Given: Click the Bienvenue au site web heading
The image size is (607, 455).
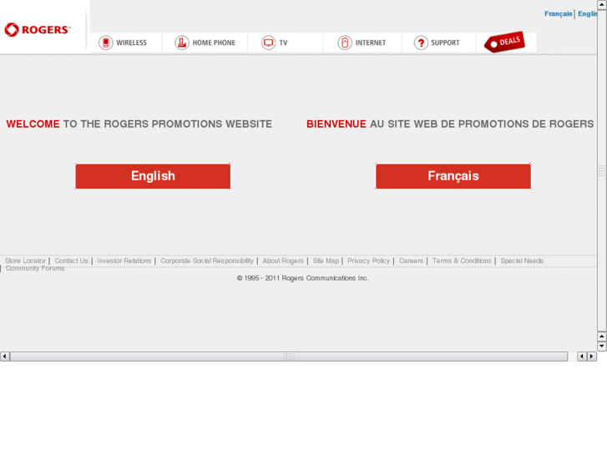Looking at the screenshot, I should coord(450,124).
